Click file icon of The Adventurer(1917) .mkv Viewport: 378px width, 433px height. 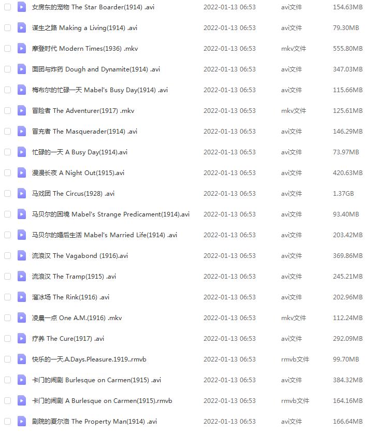tap(22, 111)
